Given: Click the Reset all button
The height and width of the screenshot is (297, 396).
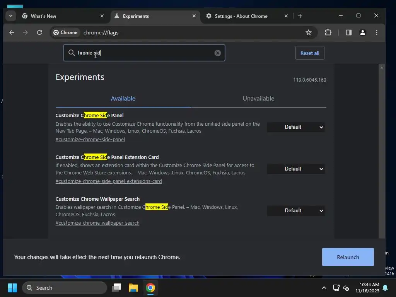Looking at the screenshot, I should [310, 53].
